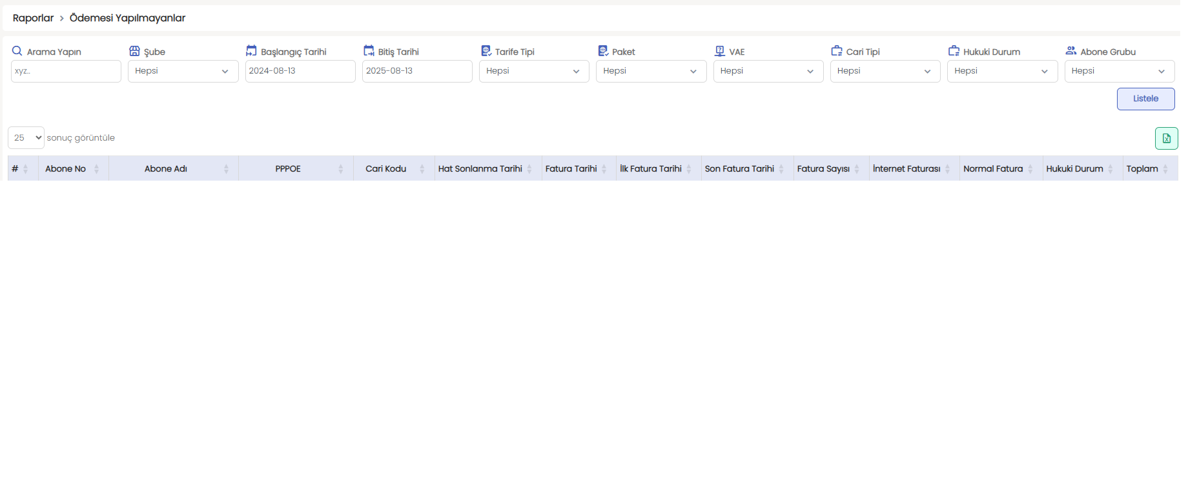This screenshot has height=498, width=1188.
Task: Open the Şube dropdown
Action: tap(183, 71)
